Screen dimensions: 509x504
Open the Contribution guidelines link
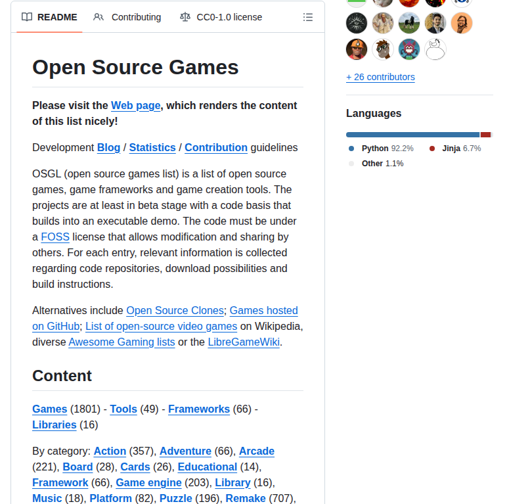coord(216,147)
